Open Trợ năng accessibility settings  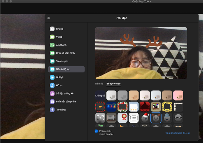click(x=61, y=110)
